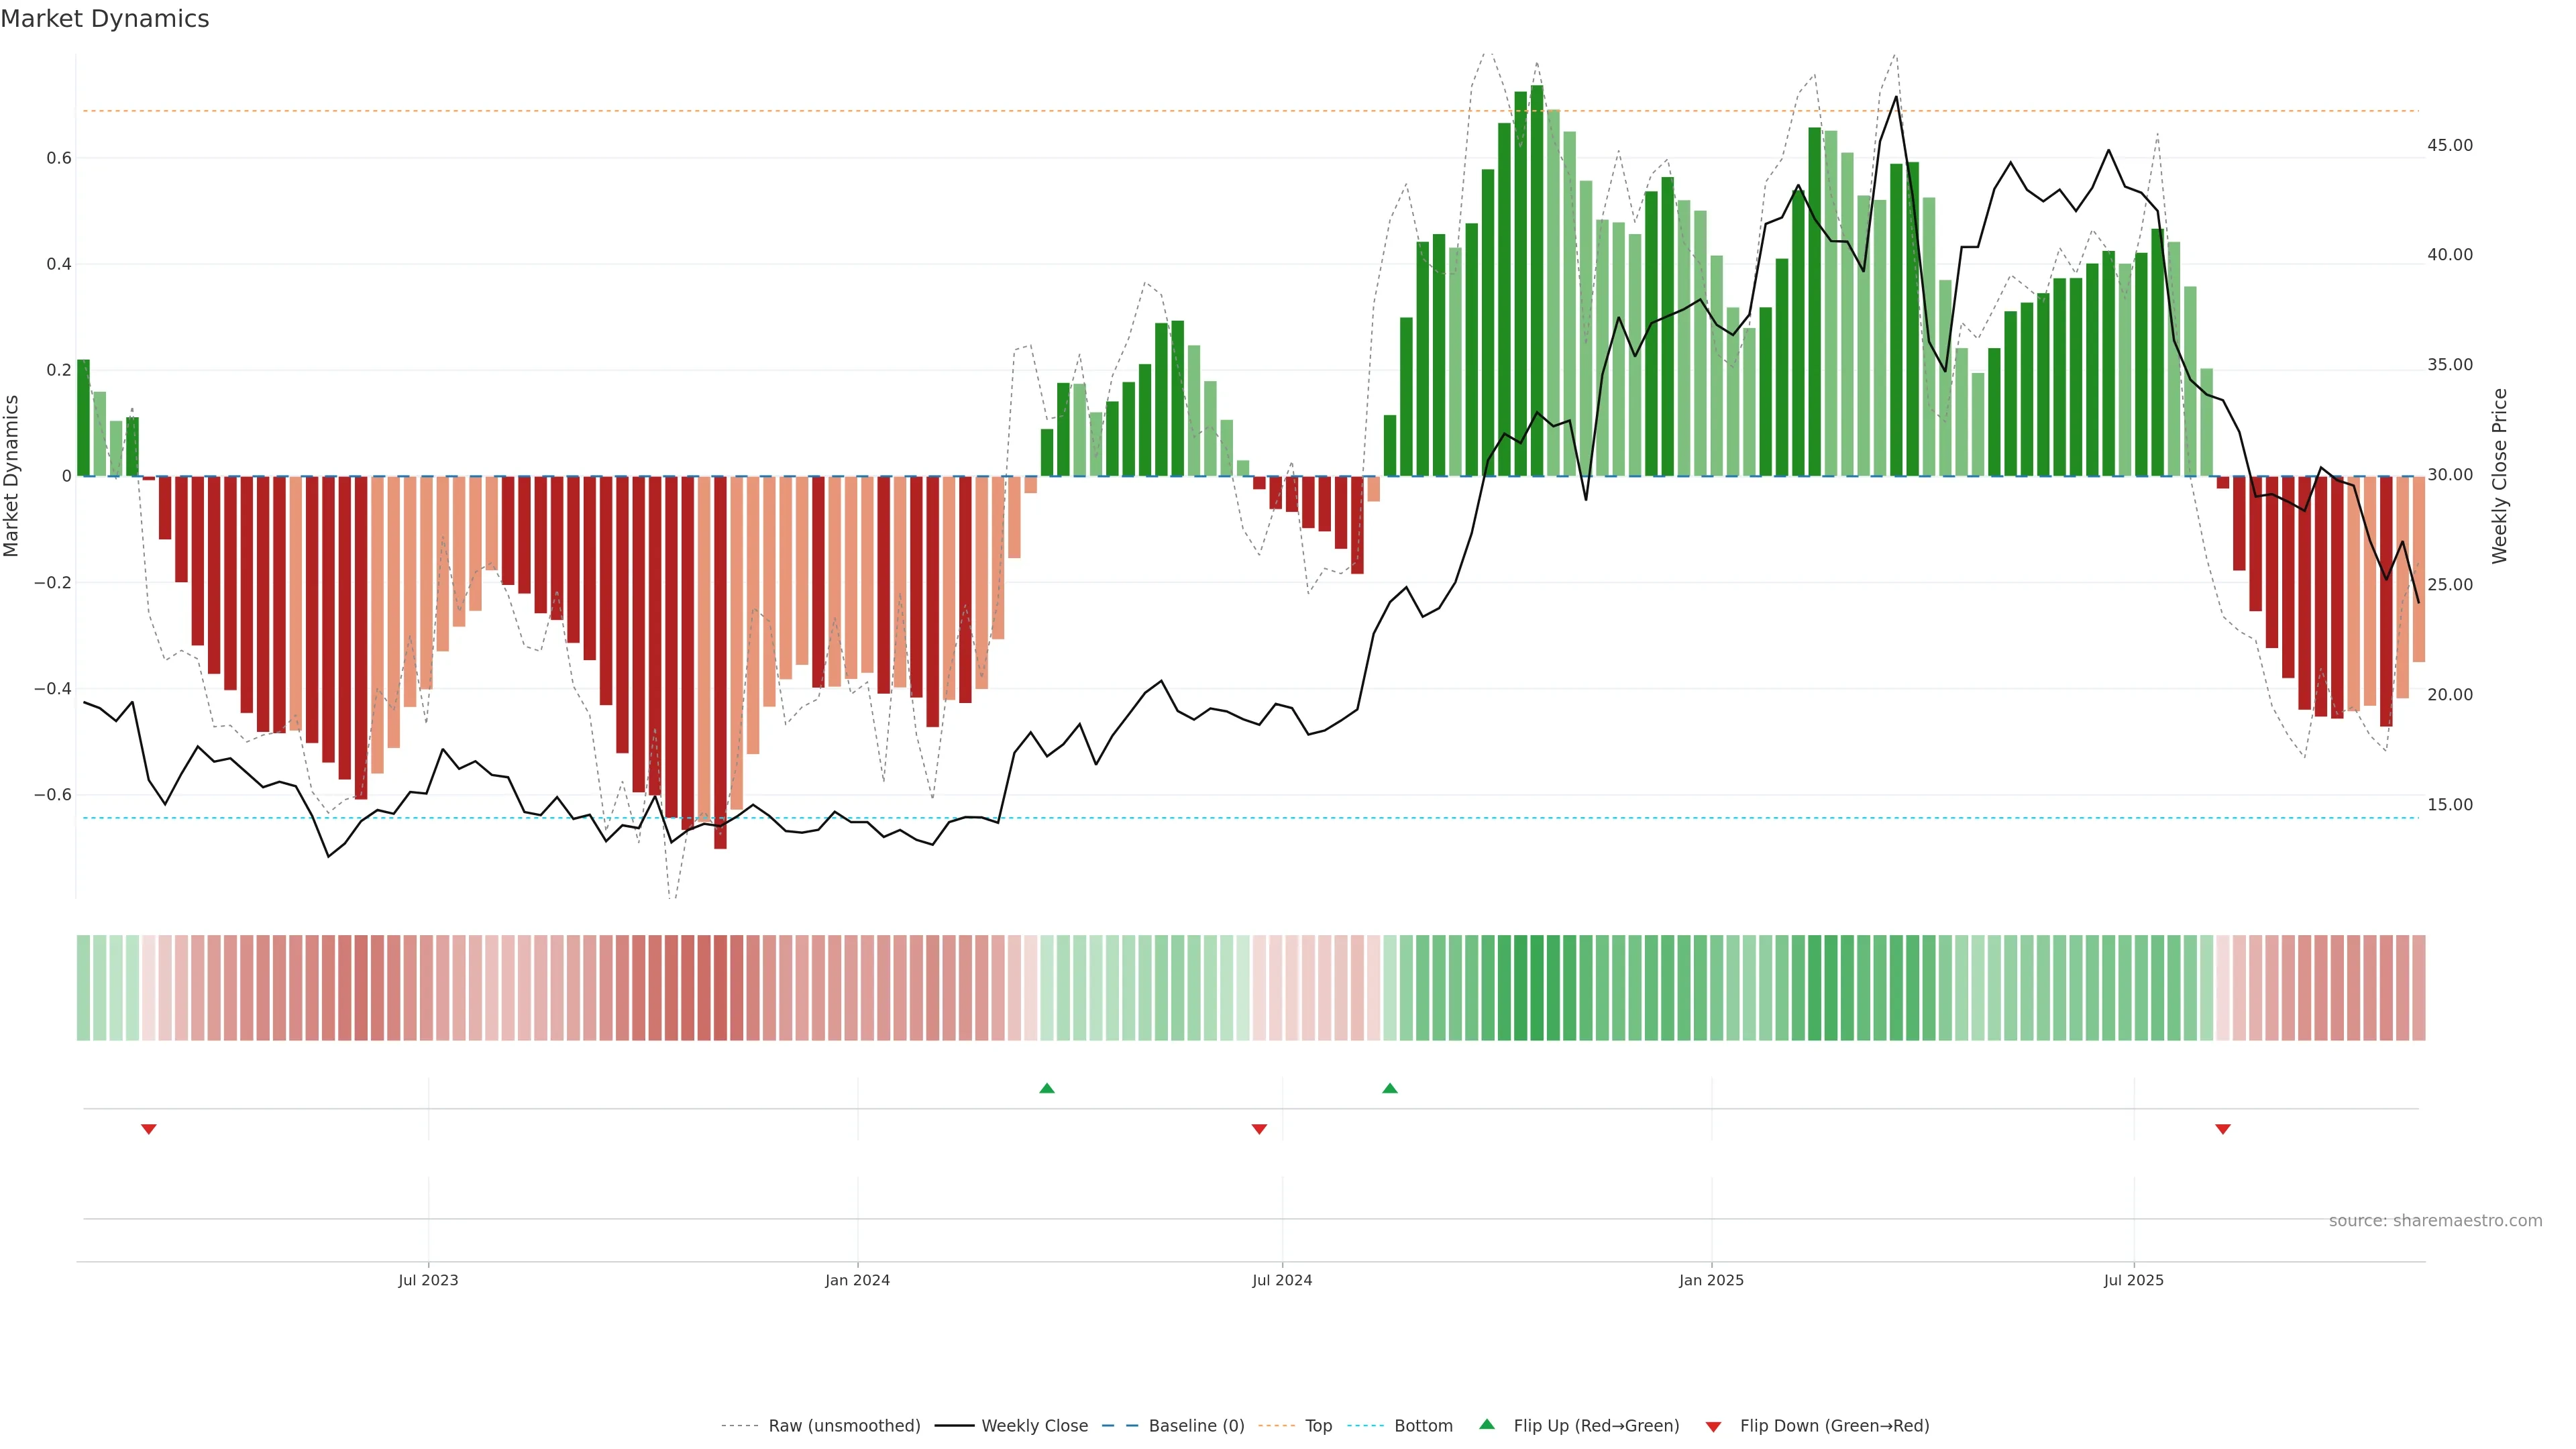This screenshot has width=2576, height=1449.
Task: Click the last red flip-down marker
Action: coord(2223,1129)
